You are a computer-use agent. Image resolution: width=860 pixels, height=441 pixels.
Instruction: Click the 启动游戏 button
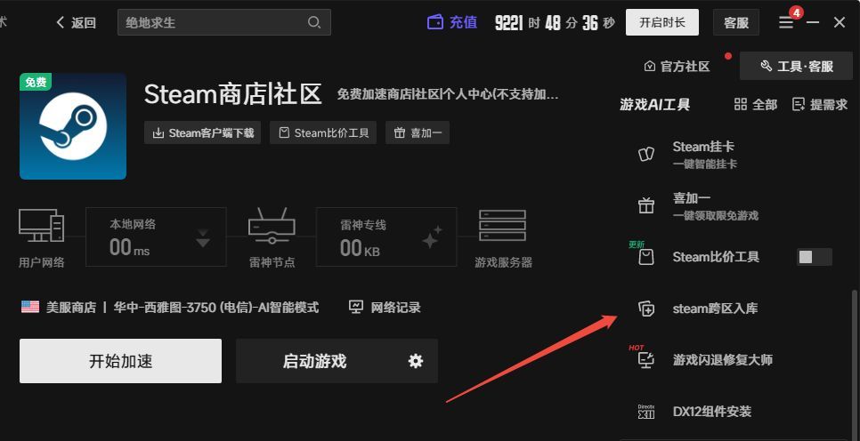(314, 361)
